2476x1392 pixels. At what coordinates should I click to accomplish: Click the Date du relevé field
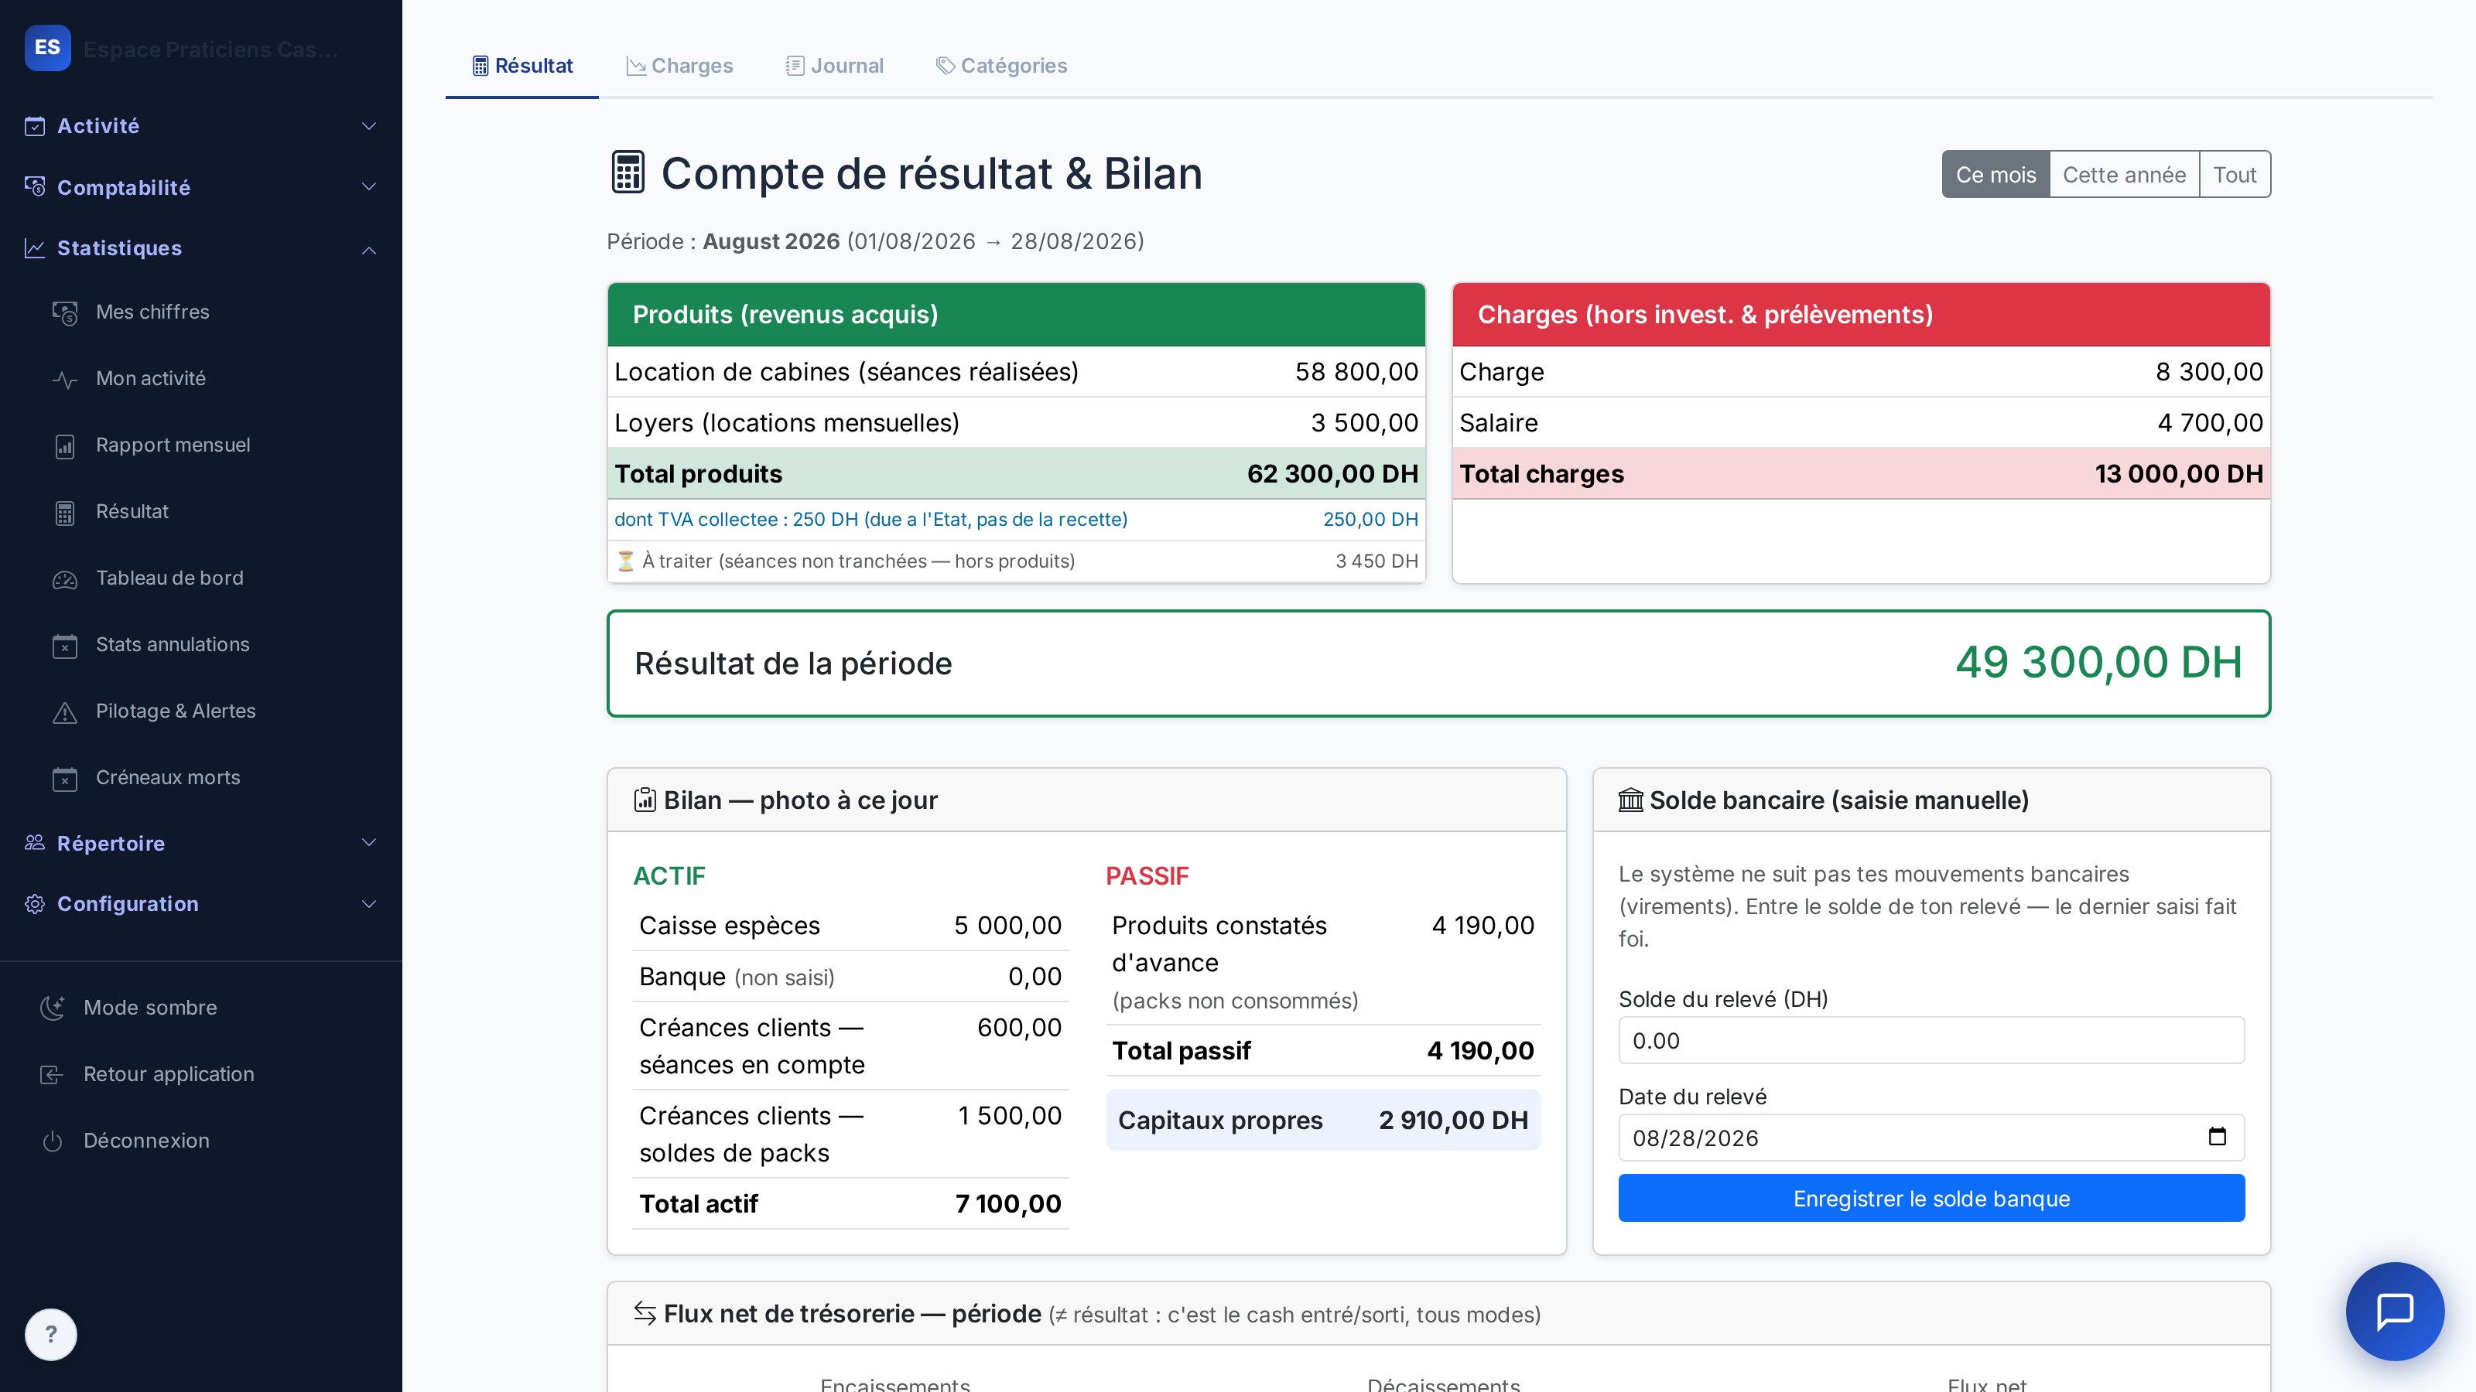pos(1931,1138)
